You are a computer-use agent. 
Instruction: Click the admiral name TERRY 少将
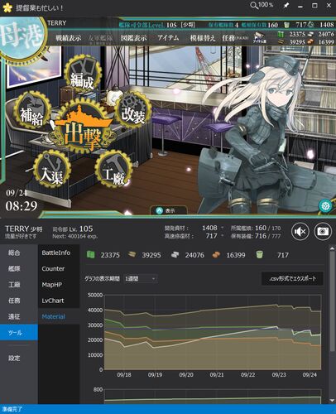point(23,229)
